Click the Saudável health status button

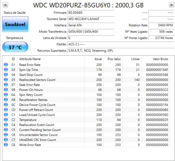pos(15,24)
